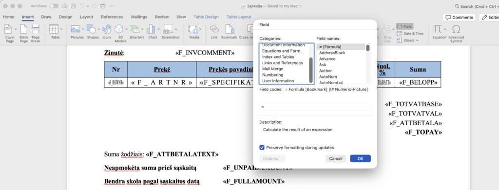Image resolution: width=499 pixels, height=190 pixels.
Task: Insert Date & Time from ribbon
Action: click(410, 34)
